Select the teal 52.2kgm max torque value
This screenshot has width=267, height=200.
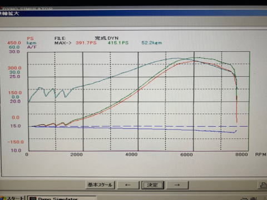pyautogui.click(x=152, y=43)
